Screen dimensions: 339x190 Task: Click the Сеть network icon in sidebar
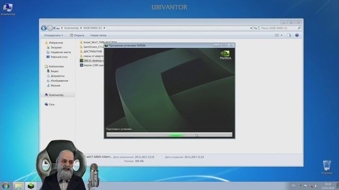46,104
